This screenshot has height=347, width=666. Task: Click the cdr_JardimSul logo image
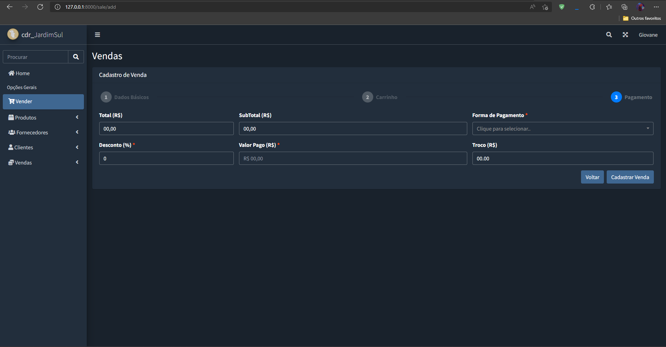(x=13, y=34)
